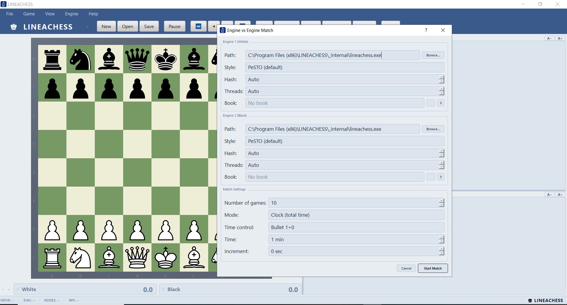
Task: Increase Number of games with the stepper arrow
Action: point(441,201)
